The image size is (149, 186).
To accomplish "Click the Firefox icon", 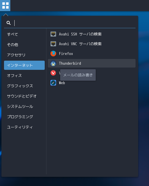I will 53,54.
